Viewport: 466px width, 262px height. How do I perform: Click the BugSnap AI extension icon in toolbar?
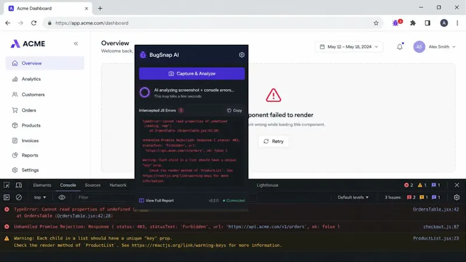(x=397, y=23)
